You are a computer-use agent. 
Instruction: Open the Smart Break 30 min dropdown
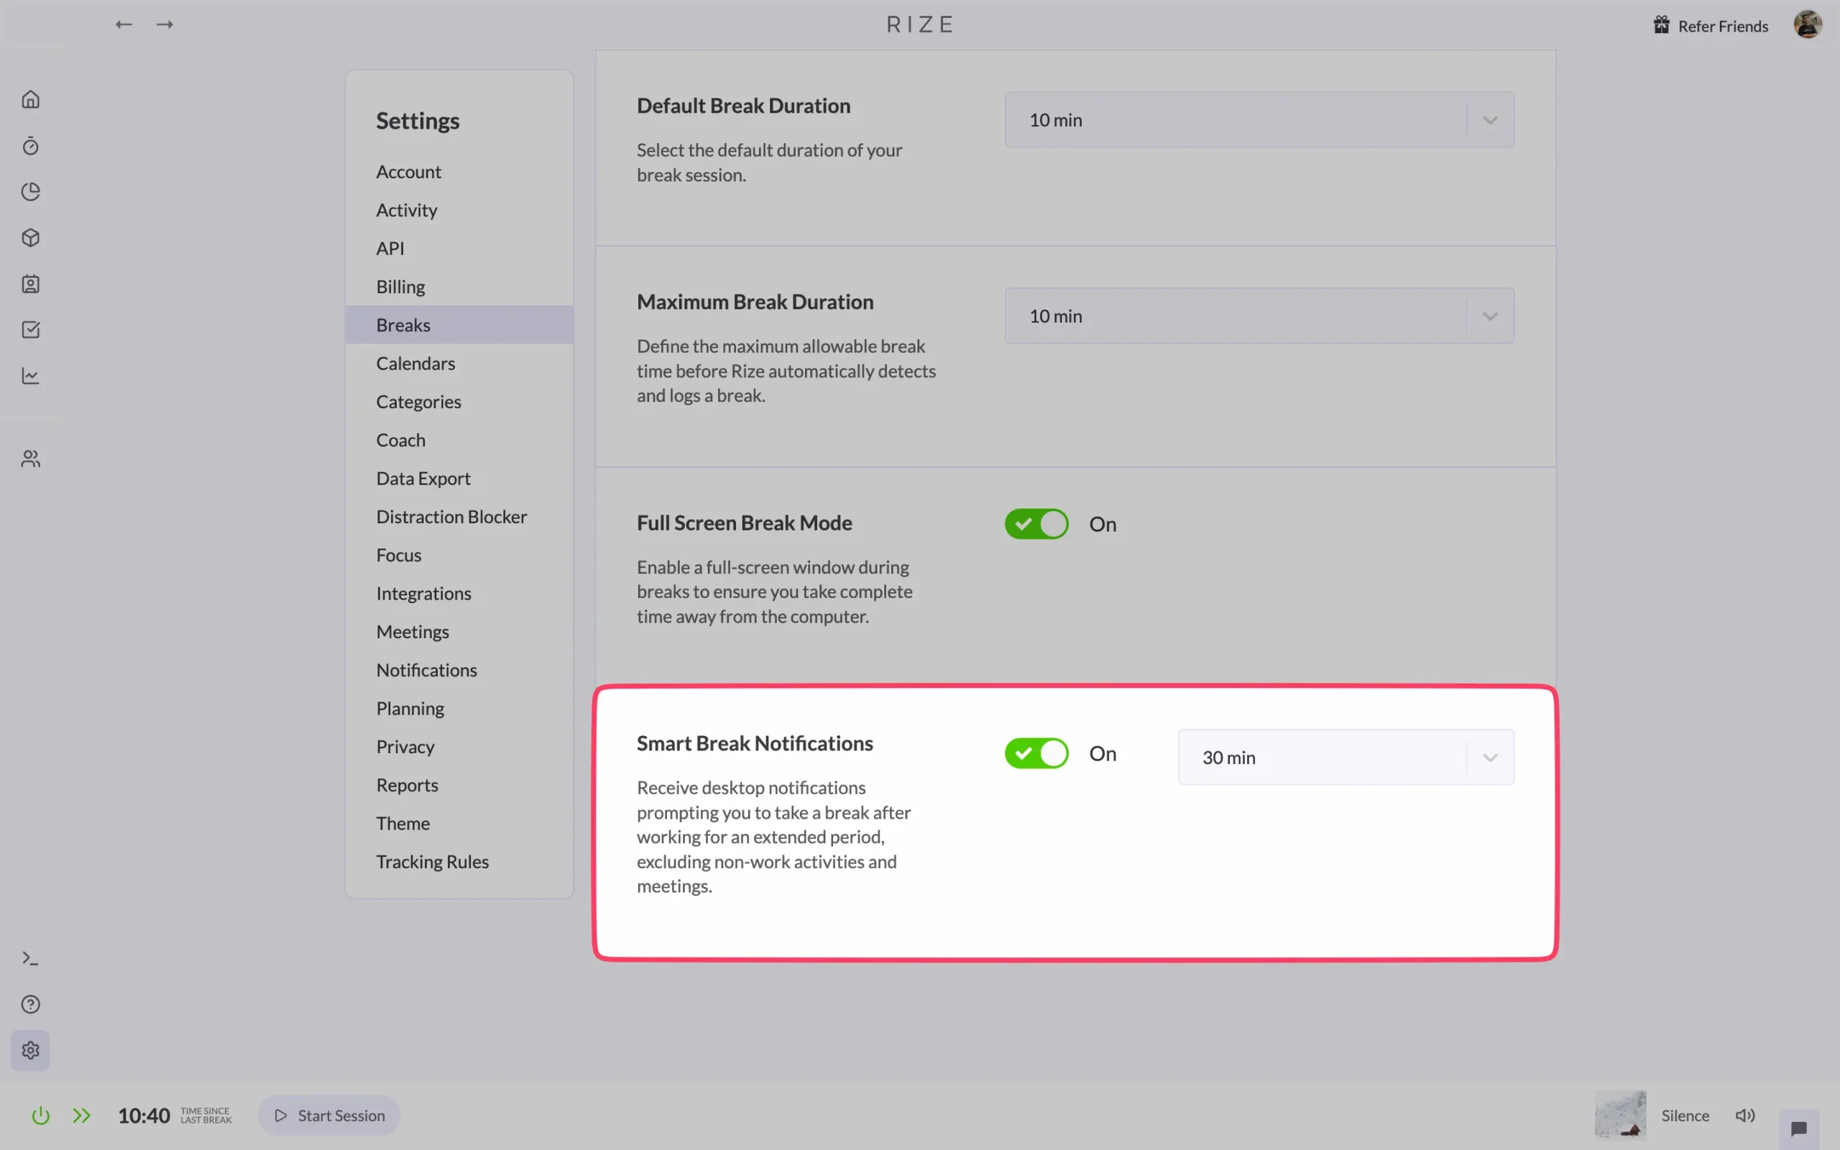pos(1345,758)
